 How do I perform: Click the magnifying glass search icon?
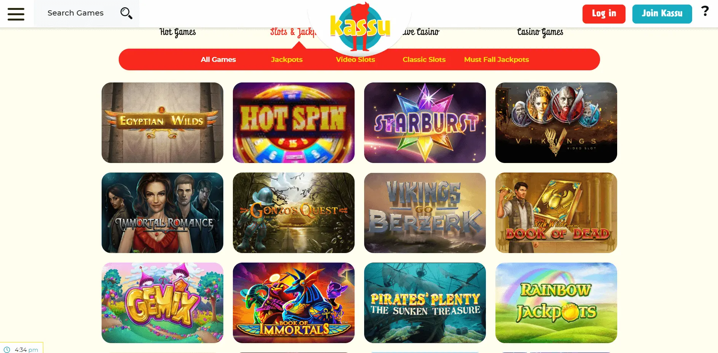click(x=126, y=13)
